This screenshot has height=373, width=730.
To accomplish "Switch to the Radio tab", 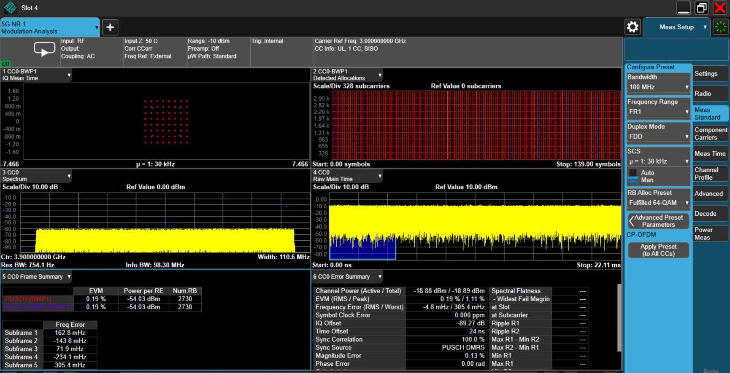I will 711,94.
